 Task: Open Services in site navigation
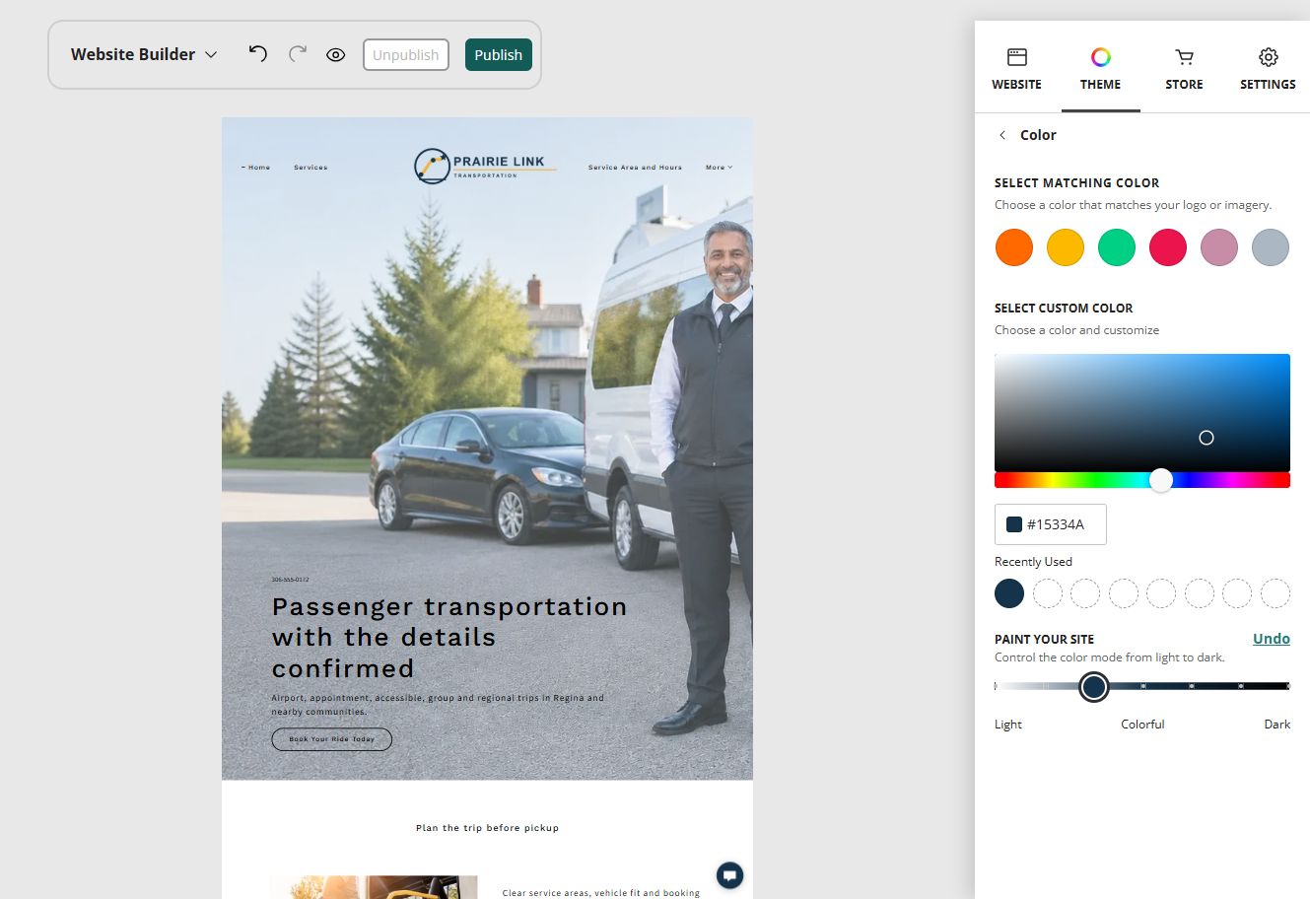pos(310,168)
